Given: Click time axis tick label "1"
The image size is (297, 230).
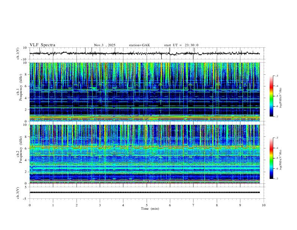Looking at the screenshot, I should [x=53, y=205].
